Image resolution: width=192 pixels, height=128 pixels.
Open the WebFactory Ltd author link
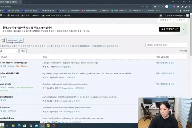(x=65, y=122)
